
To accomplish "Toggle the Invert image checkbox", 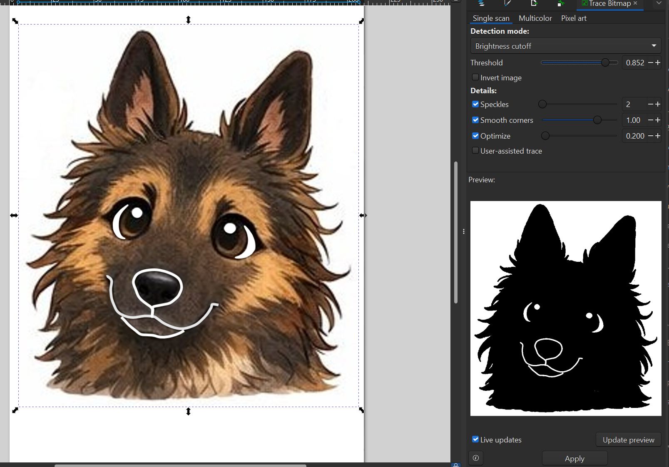I will pyautogui.click(x=475, y=77).
